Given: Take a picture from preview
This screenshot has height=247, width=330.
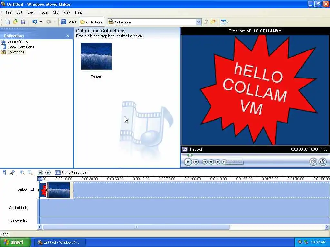Looking at the screenshot, I should (x=323, y=162).
